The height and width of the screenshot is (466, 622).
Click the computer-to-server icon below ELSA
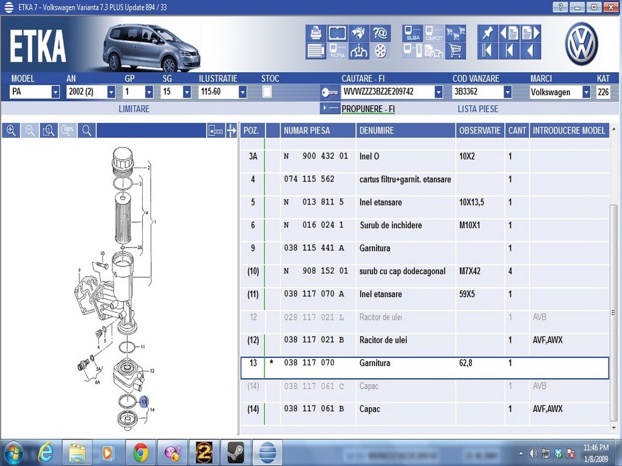click(x=412, y=51)
